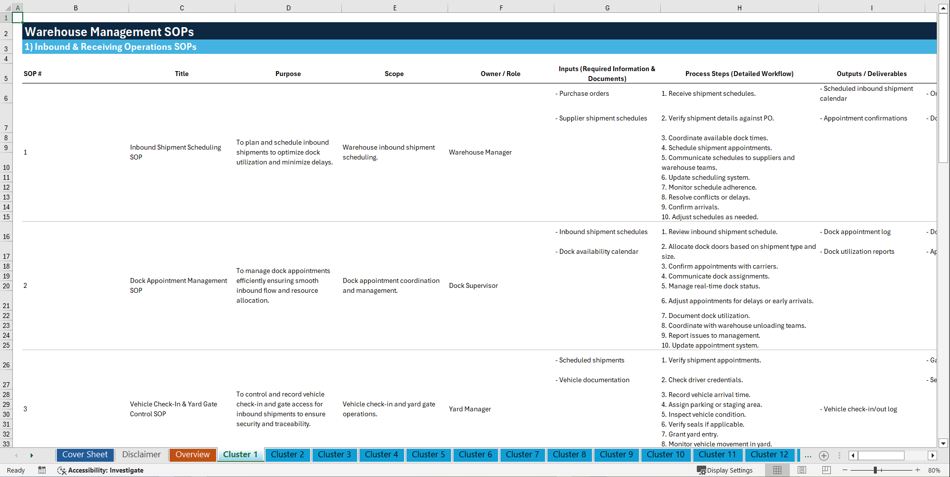Viewport: 950px width, 477px height.
Task: Select column header G
Action: [607, 8]
